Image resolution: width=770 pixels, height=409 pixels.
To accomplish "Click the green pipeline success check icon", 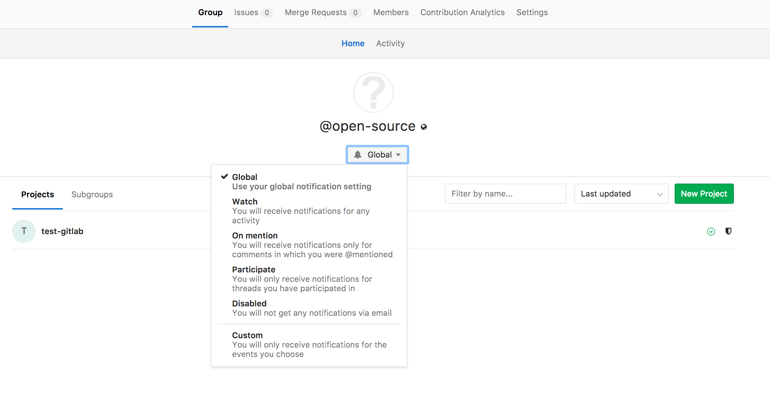I will click(711, 231).
